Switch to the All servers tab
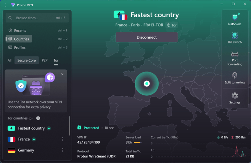 (x=9, y=60)
